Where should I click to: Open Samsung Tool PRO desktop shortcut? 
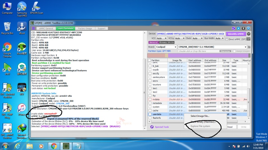pyautogui.click(x=22, y=9)
